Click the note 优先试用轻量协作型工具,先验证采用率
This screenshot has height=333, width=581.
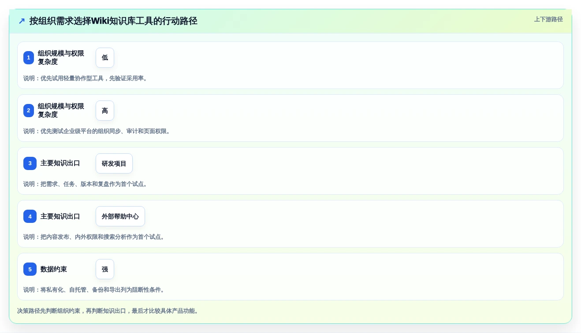(86, 78)
